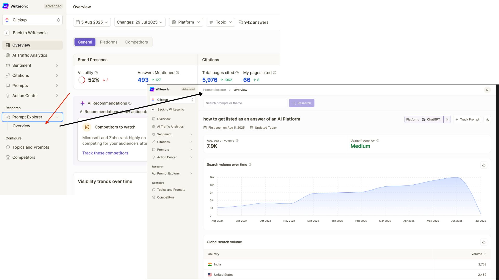This screenshot has height=280, width=499.
Task: Download prompt data via header download icon
Action: [487, 120]
